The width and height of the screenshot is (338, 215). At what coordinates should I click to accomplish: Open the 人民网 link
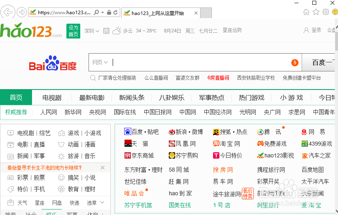point(49,112)
